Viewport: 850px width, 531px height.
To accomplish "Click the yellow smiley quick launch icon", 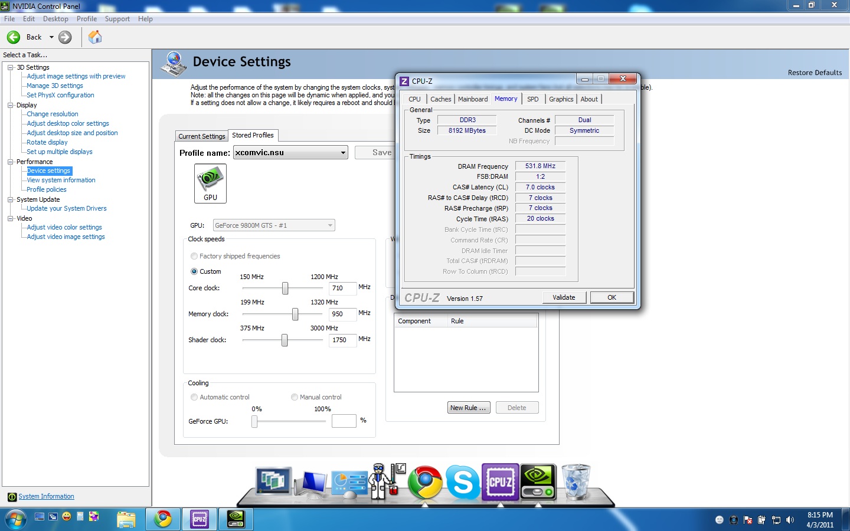I will 66,517.
